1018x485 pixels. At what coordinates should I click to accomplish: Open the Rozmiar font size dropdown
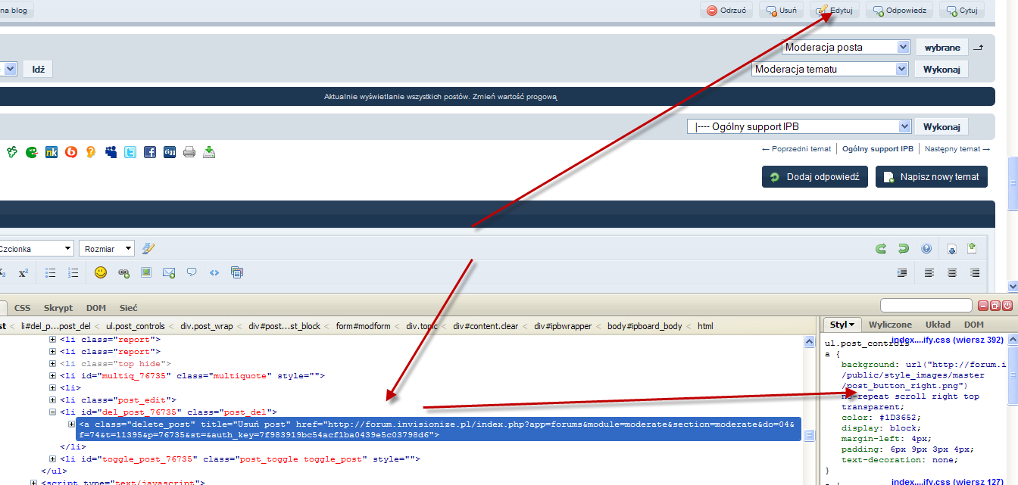(x=107, y=248)
